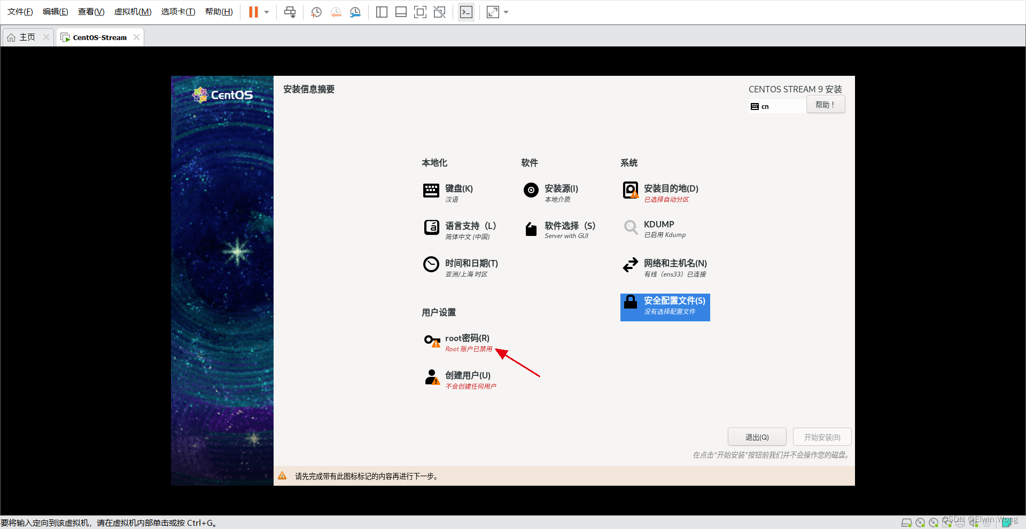Enter full screen mode icon

coord(420,12)
